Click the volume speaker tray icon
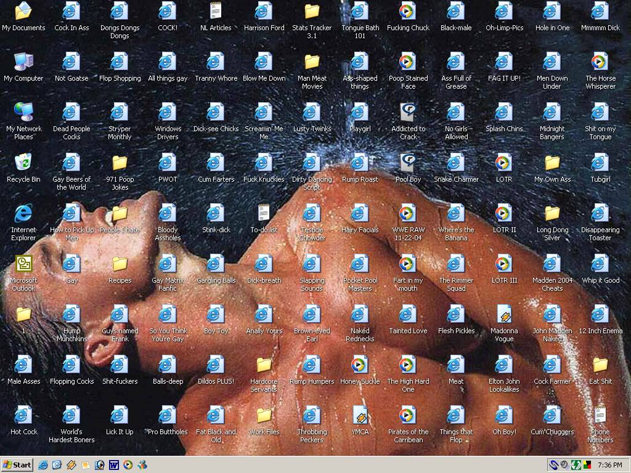 565,466
